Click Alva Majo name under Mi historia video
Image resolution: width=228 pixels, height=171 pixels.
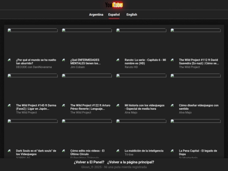click(x=131, y=112)
